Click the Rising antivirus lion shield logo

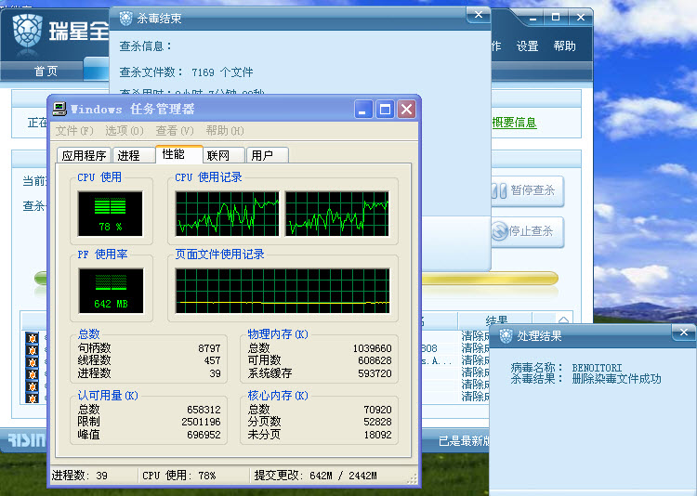coord(28,30)
